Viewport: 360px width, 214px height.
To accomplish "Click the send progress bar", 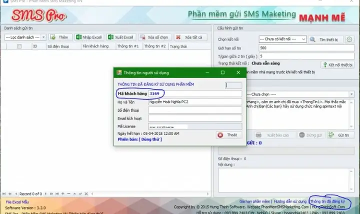I will (x=286, y=150).
